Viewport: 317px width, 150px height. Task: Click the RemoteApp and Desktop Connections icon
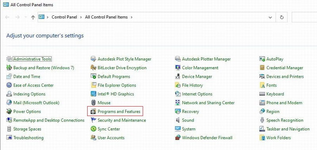point(9,120)
